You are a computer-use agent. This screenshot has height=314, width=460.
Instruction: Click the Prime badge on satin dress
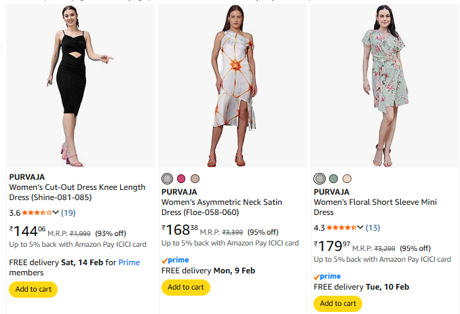click(175, 260)
